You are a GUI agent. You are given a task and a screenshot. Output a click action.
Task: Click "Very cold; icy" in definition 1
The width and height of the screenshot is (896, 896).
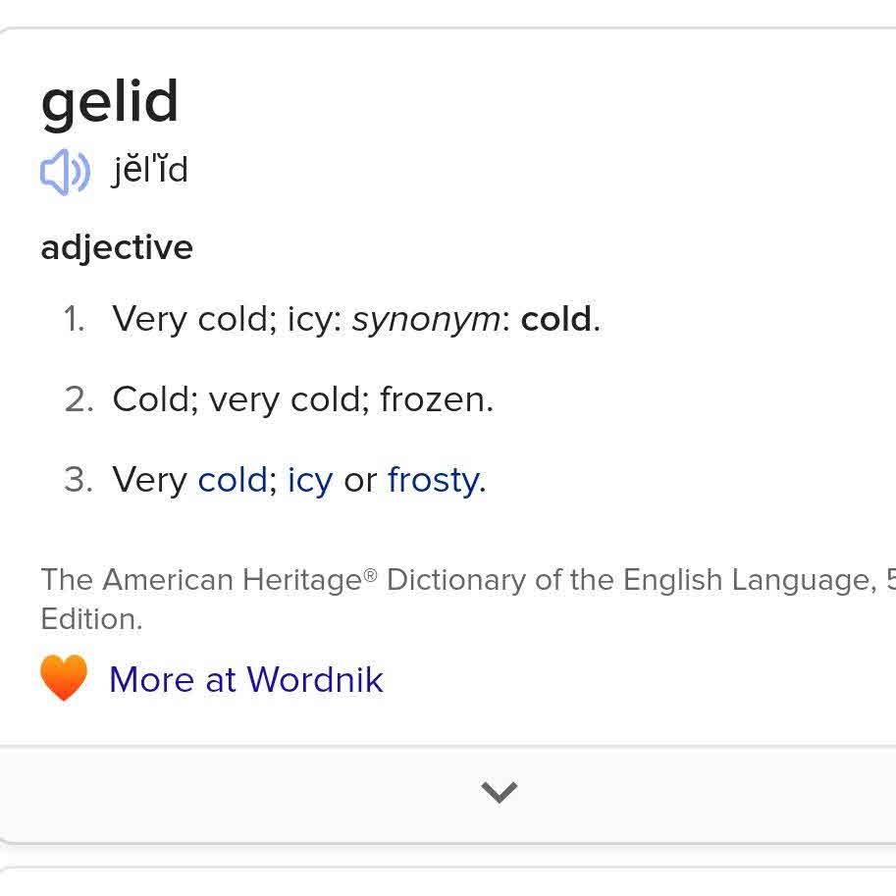[227, 320]
